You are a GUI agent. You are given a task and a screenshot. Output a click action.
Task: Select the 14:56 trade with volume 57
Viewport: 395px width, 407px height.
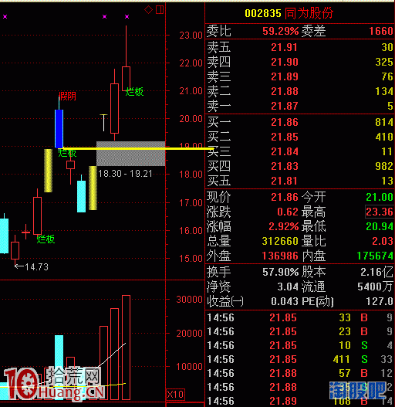(300, 373)
